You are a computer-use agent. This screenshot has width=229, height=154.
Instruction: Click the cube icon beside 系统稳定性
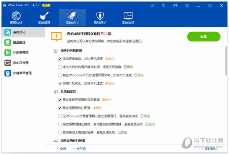[x=56, y=92]
